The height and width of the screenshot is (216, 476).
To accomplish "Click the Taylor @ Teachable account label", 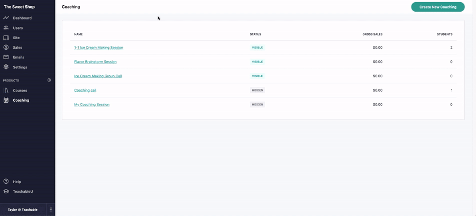I will click(x=23, y=210).
